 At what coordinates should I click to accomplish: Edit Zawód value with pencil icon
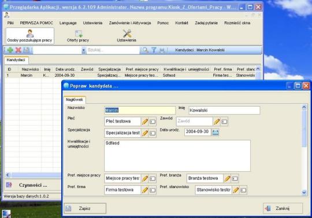click(217, 122)
